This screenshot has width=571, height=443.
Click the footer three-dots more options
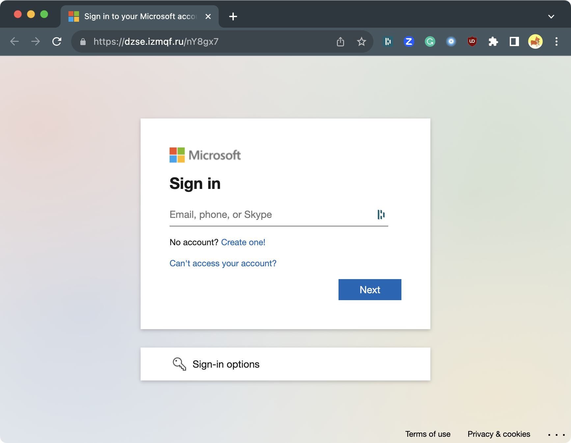click(x=557, y=435)
